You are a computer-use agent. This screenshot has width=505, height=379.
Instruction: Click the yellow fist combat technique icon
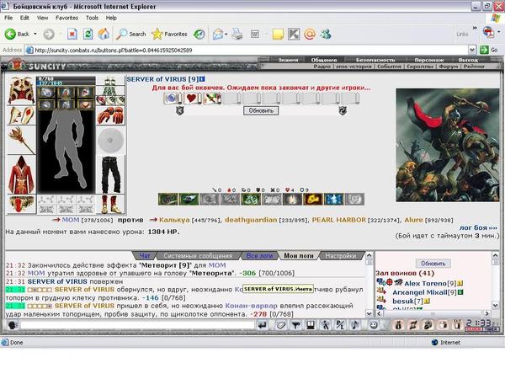pos(313,199)
